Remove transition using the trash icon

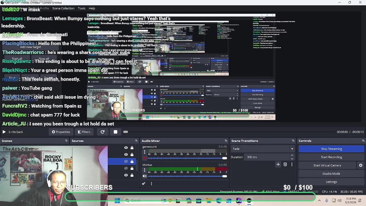click(x=285, y=165)
